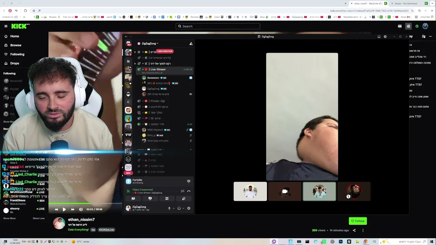Select the green-highlighted speaking participant tile
This screenshot has width=436, height=245.
point(320,192)
